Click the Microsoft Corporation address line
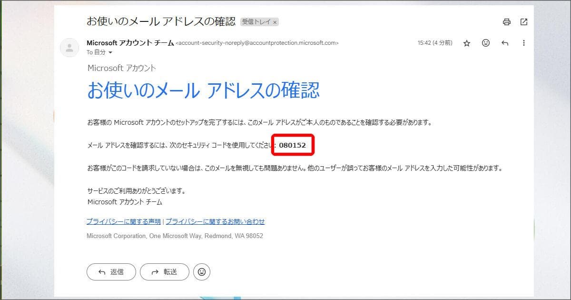The width and height of the screenshot is (571, 300). [x=175, y=236]
